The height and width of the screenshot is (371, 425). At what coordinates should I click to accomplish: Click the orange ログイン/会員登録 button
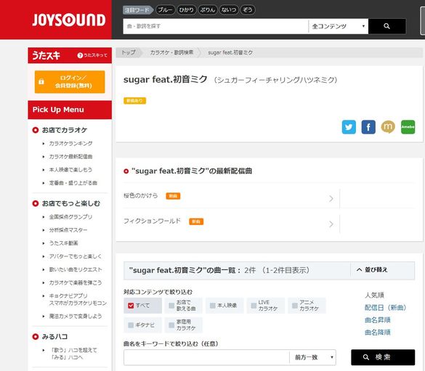click(x=70, y=82)
